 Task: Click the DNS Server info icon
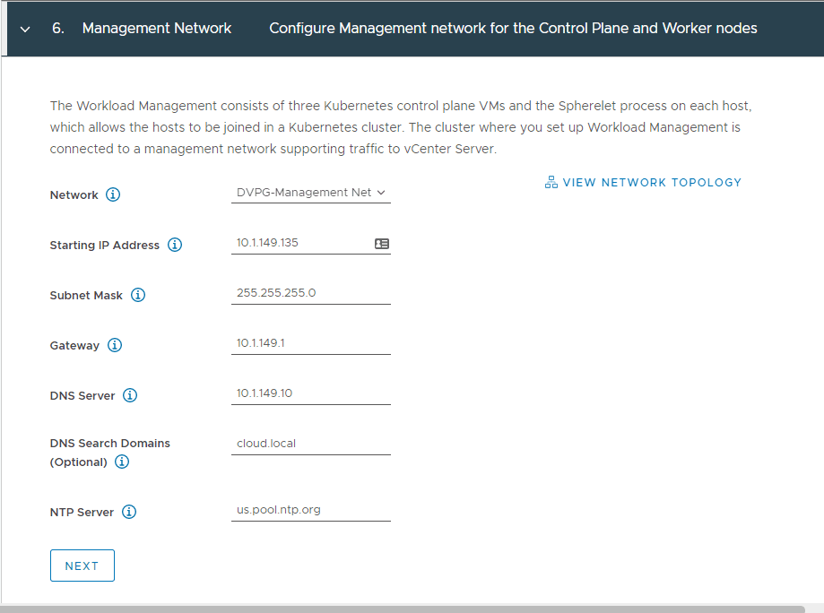pos(130,395)
